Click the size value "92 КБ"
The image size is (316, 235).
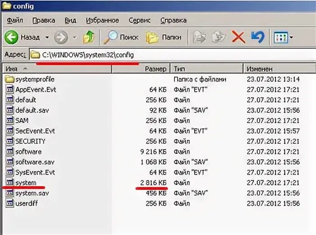click(158, 110)
